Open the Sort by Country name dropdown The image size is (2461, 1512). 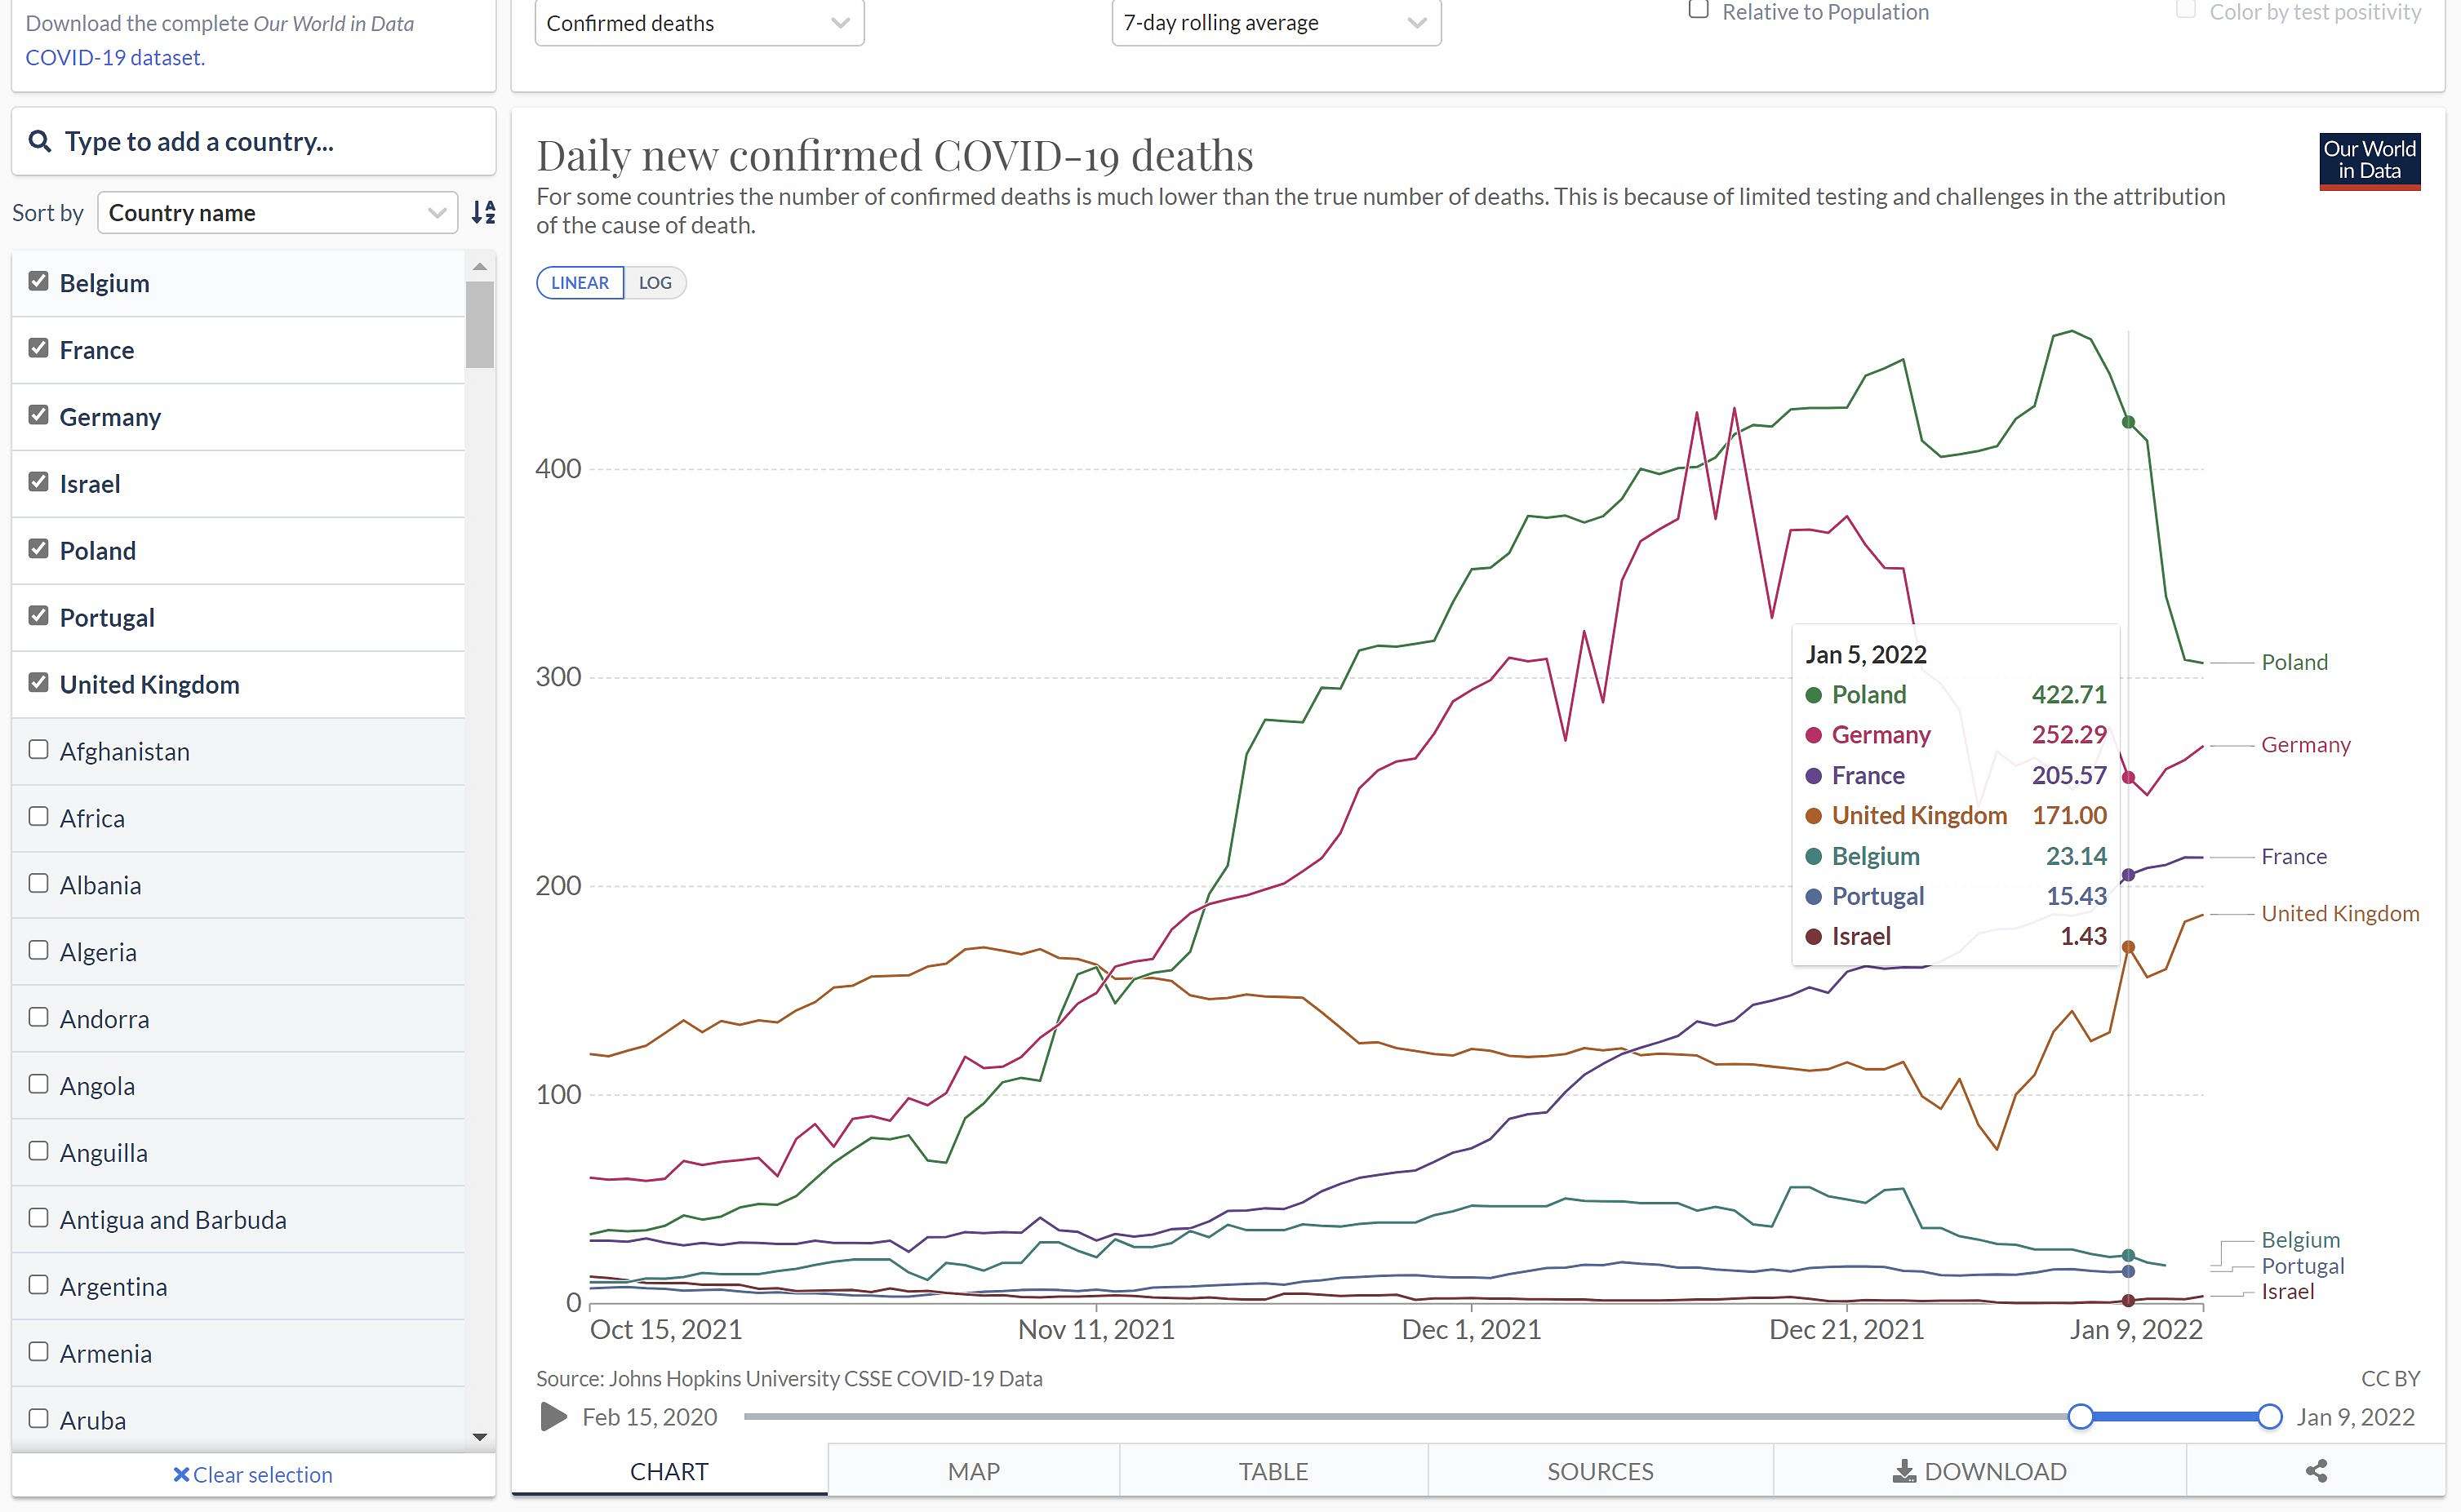pyautogui.click(x=277, y=213)
